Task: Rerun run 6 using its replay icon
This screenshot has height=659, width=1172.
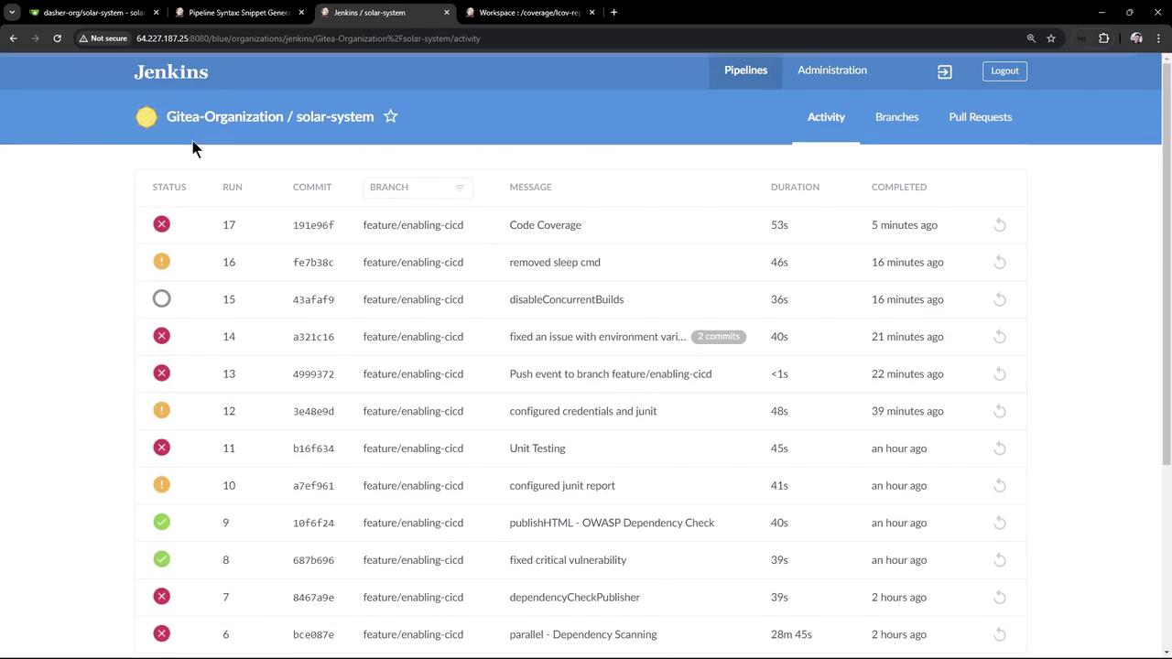Action: point(1000,634)
